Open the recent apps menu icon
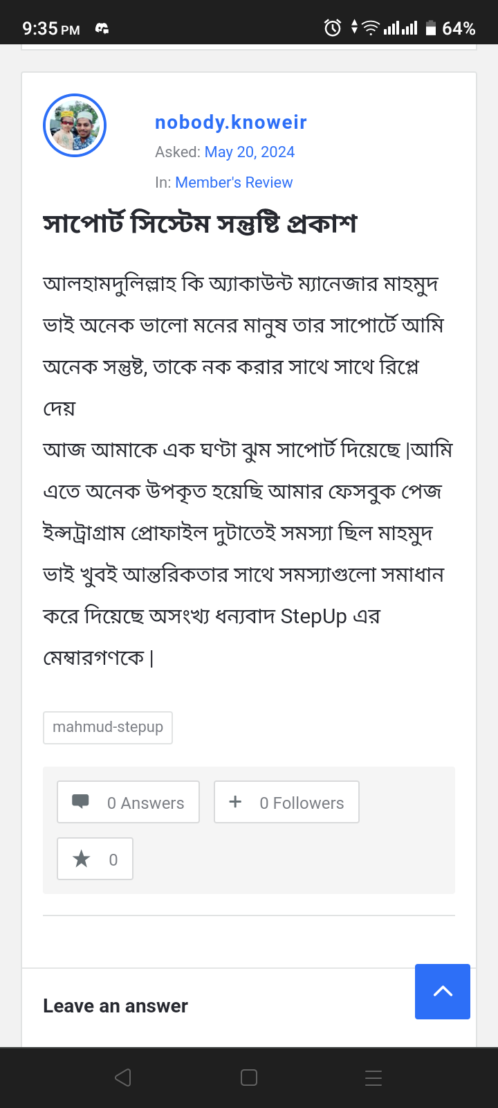The image size is (498, 1108). pos(373,1078)
